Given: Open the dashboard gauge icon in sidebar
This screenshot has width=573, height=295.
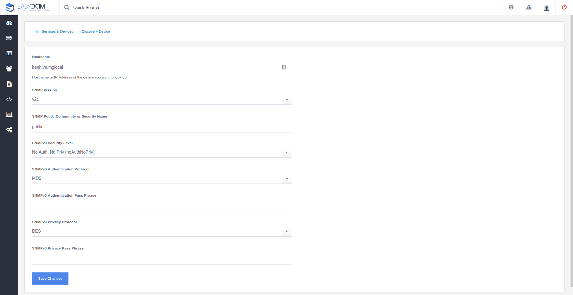Looking at the screenshot, I should click(9, 23).
